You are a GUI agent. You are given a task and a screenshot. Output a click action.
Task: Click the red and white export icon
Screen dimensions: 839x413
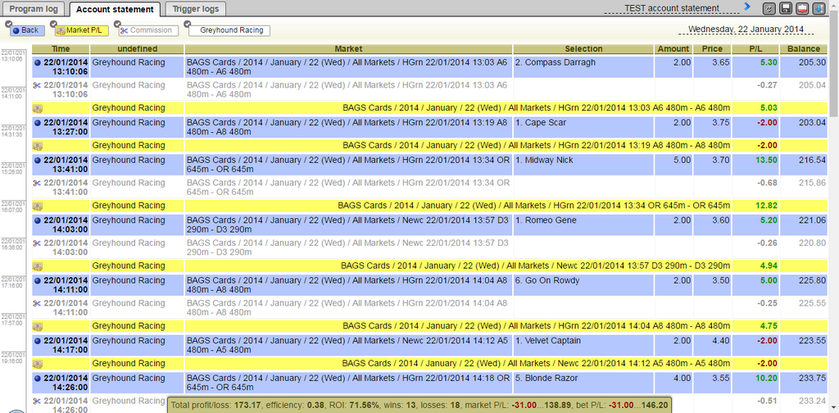click(802, 8)
